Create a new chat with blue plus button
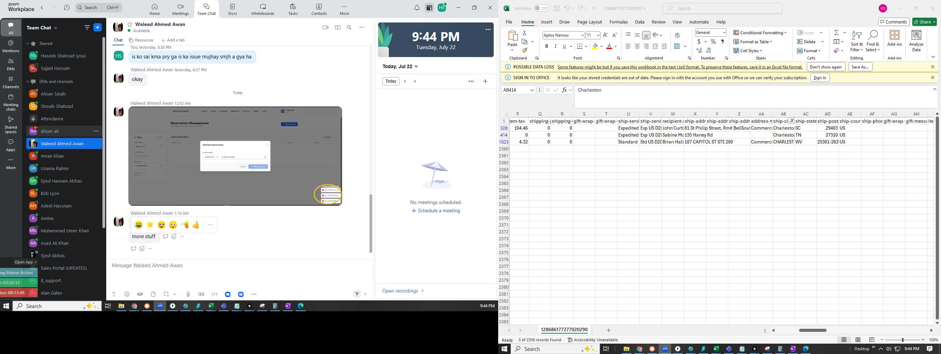941x354 pixels. 98,27
